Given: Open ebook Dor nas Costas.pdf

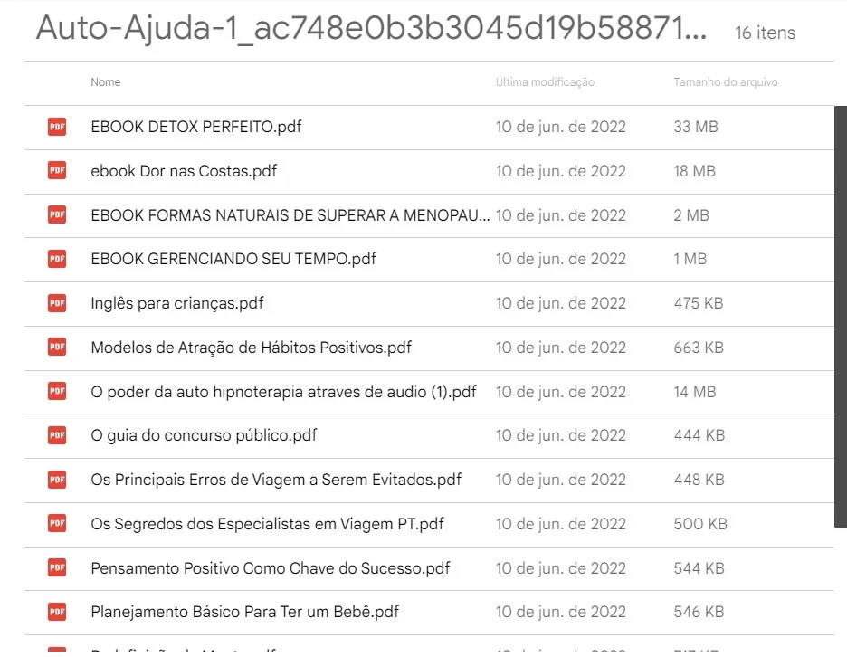Looking at the screenshot, I should (184, 171).
